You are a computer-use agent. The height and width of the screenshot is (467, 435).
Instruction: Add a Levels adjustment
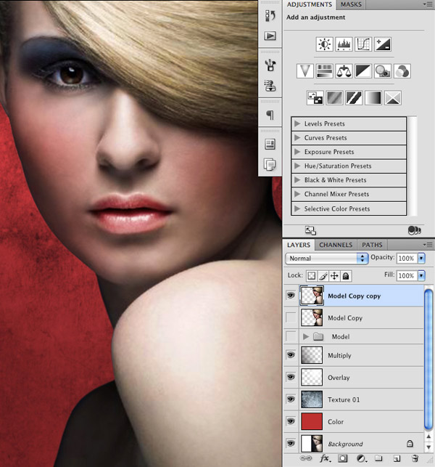[x=344, y=44]
